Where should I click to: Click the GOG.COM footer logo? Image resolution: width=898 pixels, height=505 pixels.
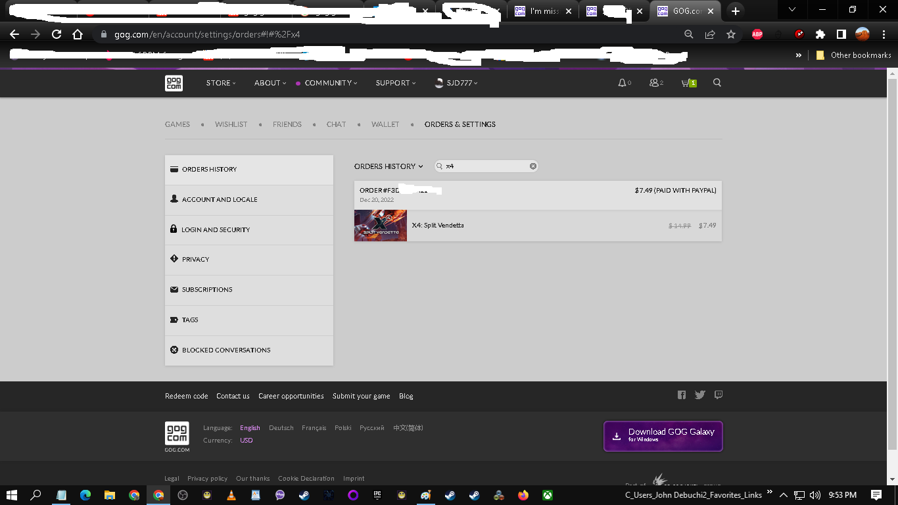pyautogui.click(x=177, y=437)
